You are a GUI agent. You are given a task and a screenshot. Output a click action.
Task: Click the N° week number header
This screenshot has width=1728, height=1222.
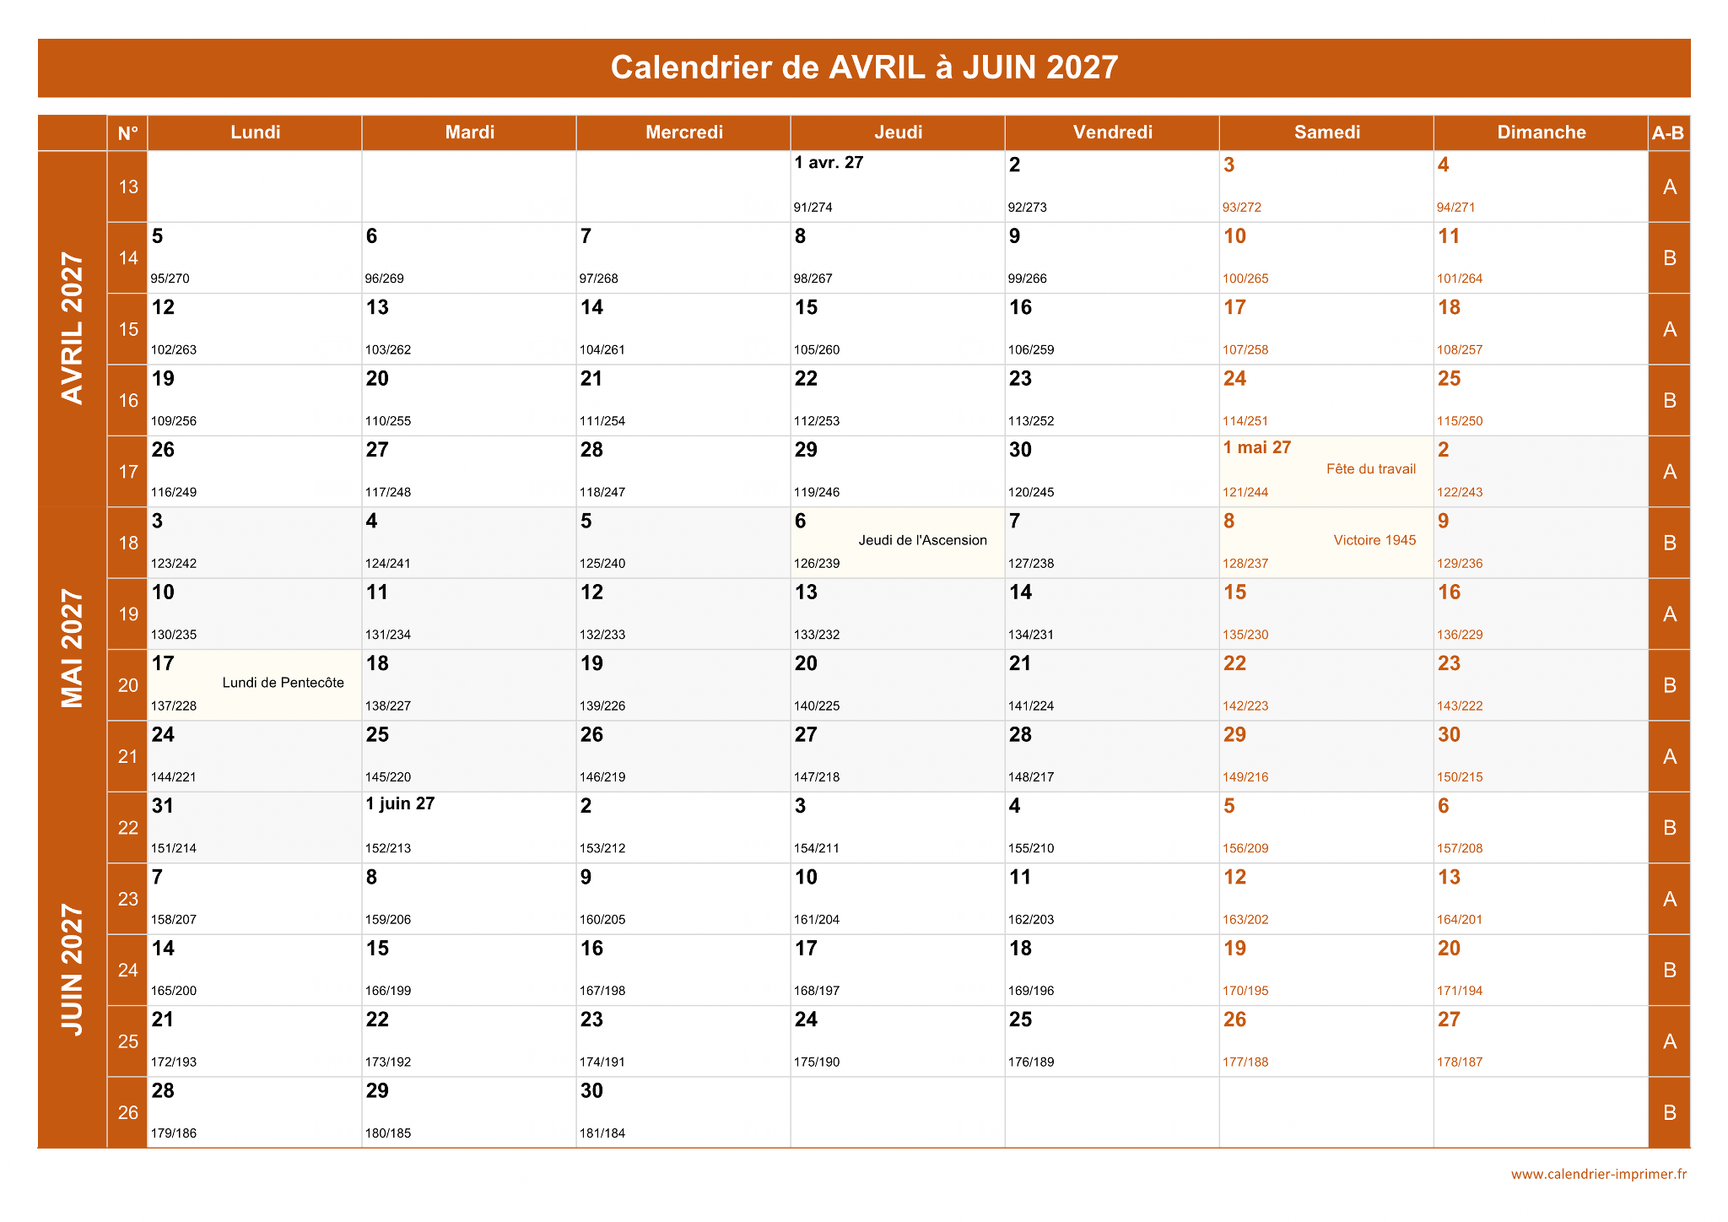click(127, 132)
